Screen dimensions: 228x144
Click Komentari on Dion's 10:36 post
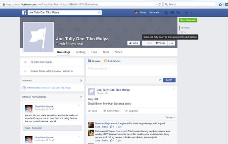(37, 128)
